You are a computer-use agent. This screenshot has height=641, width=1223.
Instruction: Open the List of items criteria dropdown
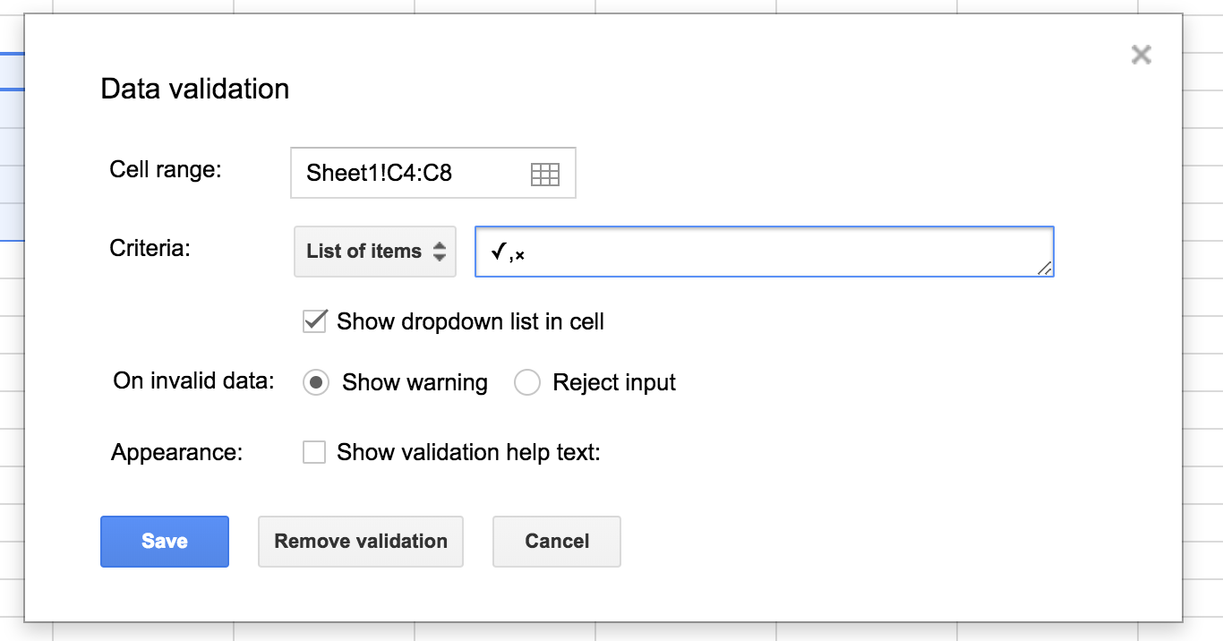tap(375, 252)
